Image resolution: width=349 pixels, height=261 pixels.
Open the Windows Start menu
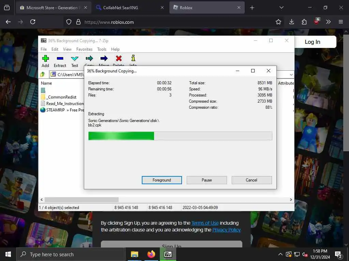coord(8,254)
